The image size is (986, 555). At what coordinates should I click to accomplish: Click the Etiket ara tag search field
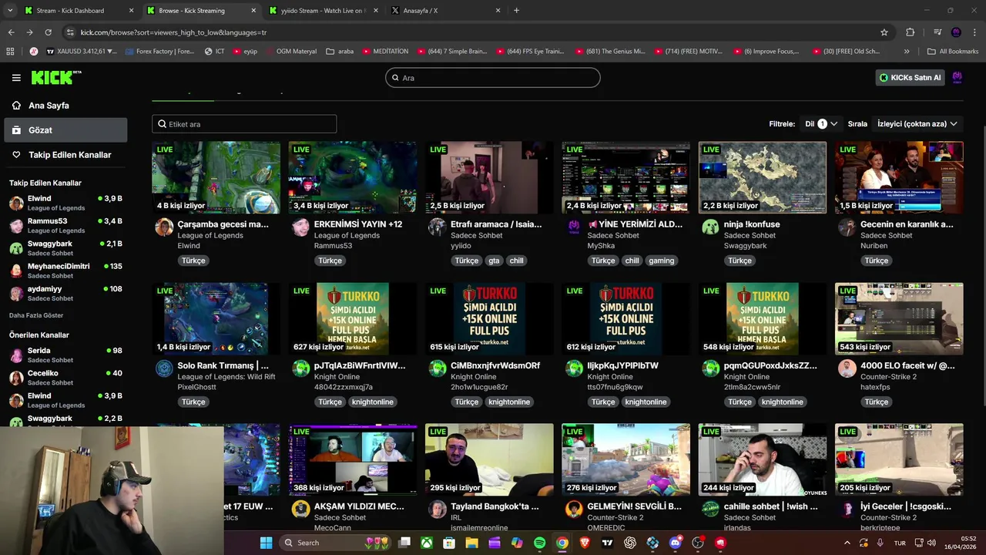coord(244,124)
